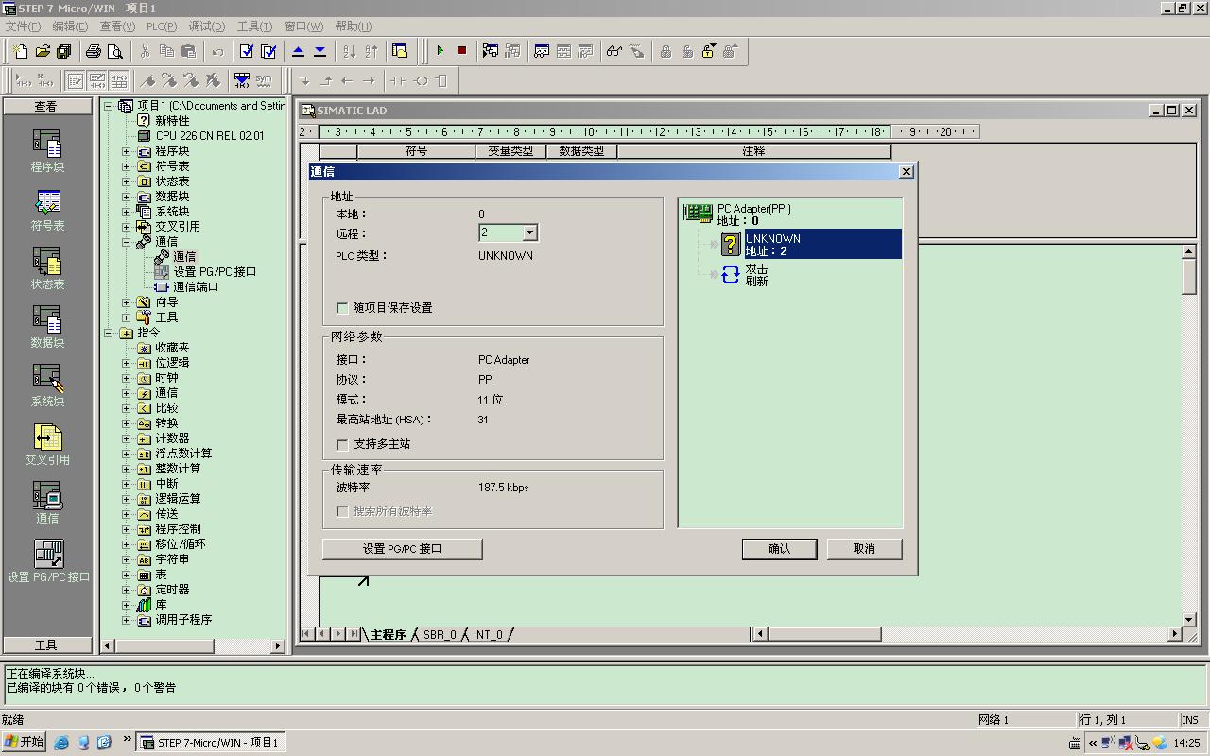Viewport: 1210px width, 756px height.
Task: Click the Upload from PLC arrow icon
Action: pos(299,51)
